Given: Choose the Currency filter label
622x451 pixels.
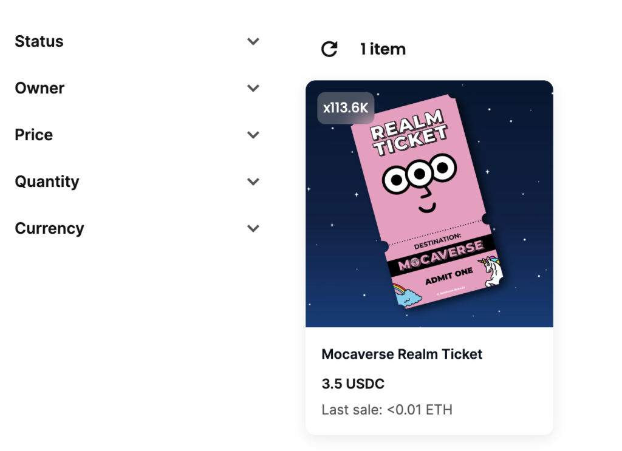Looking at the screenshot, I should click(x=49, y=228).
